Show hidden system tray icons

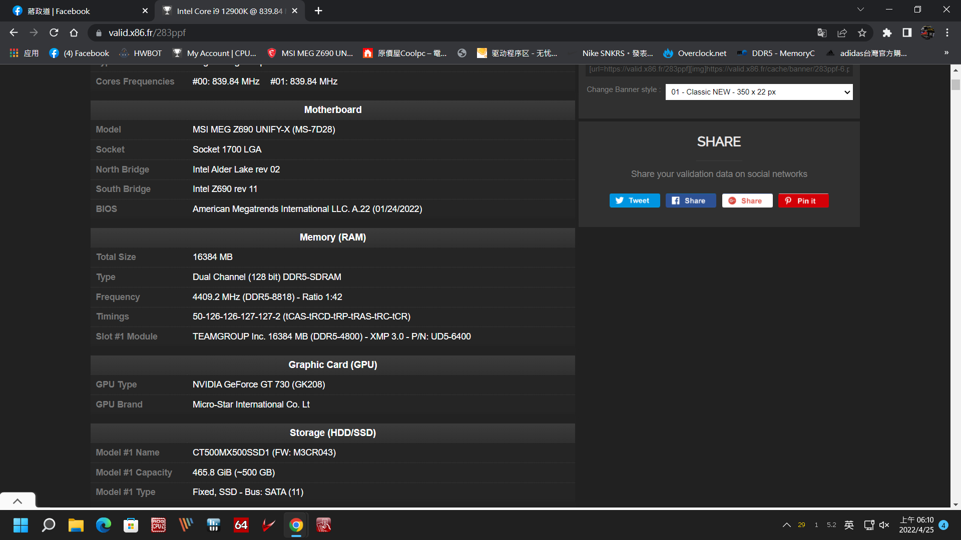click(x=786, y=525)
